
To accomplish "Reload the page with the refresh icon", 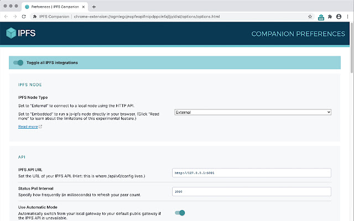I will pos(24,17).
